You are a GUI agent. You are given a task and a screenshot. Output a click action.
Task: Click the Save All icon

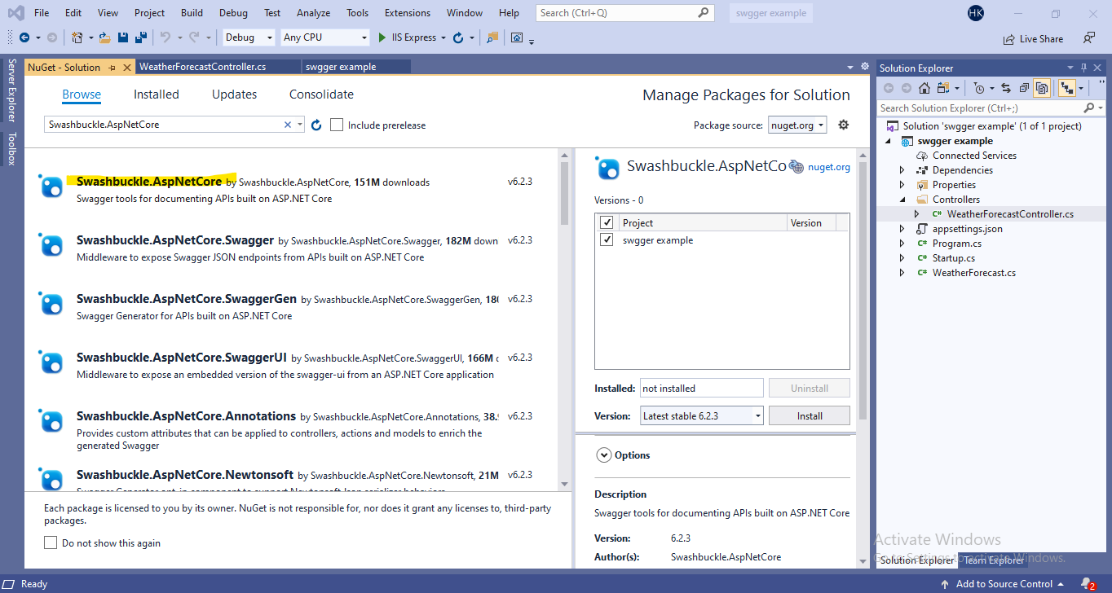140,37
